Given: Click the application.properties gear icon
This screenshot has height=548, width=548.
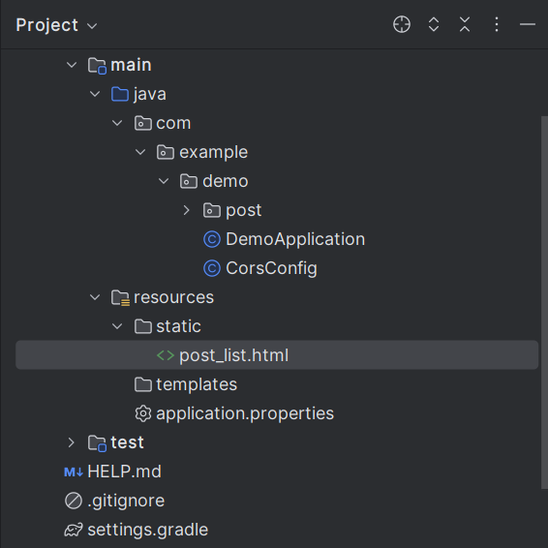Looking at the screenshot, I should (143, 413).
